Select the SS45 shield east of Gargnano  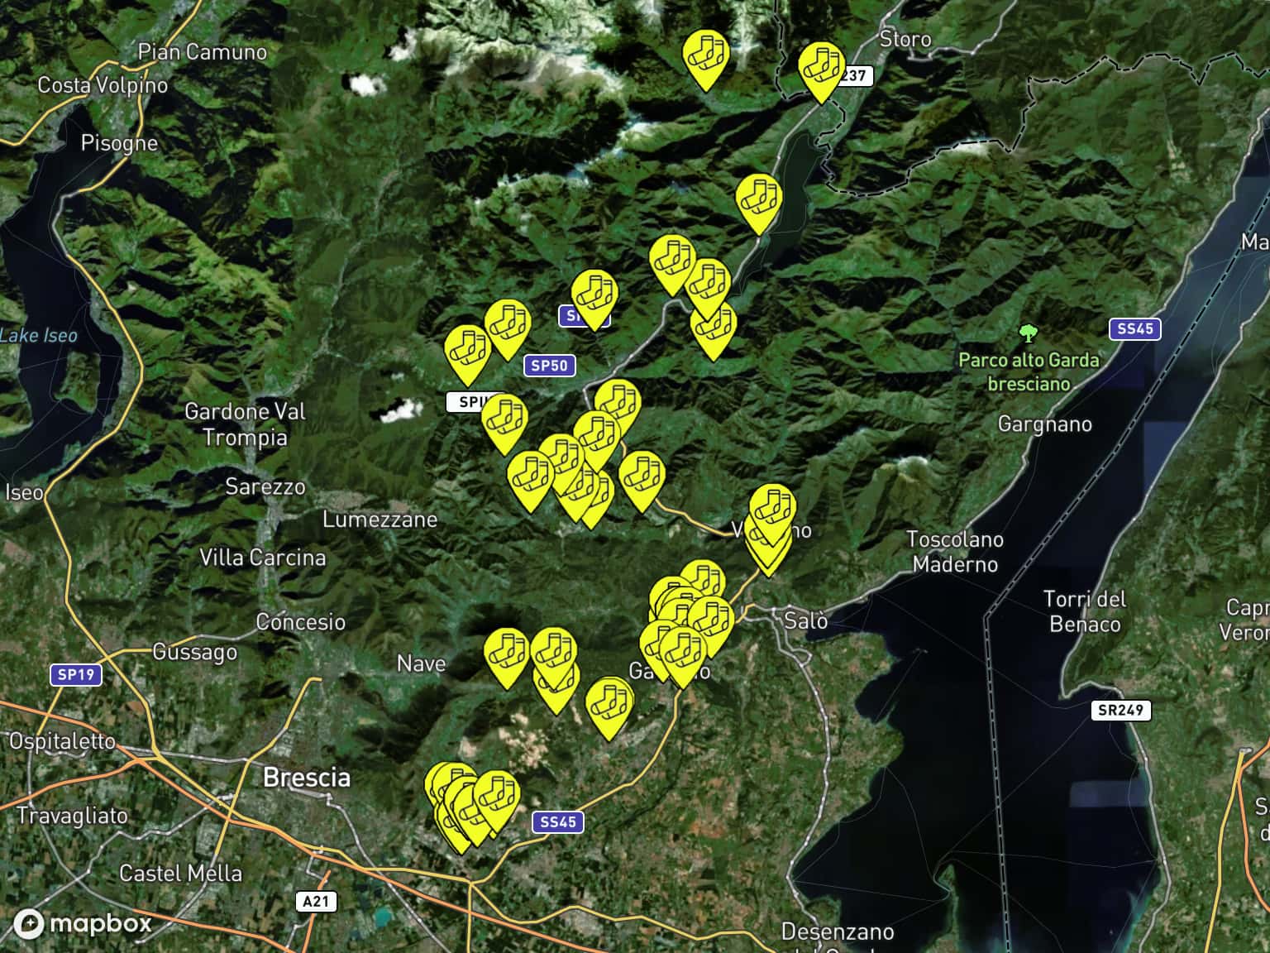(x=1134, y=328)
